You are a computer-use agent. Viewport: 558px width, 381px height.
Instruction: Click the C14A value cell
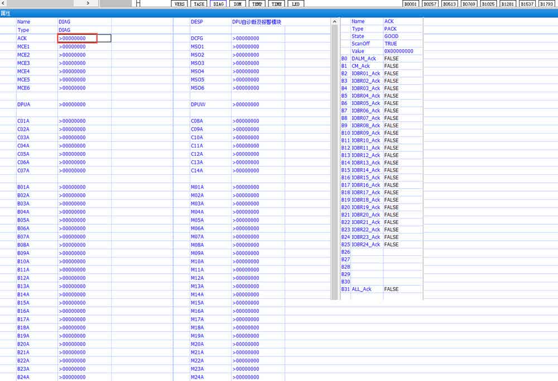click(258, 170)
